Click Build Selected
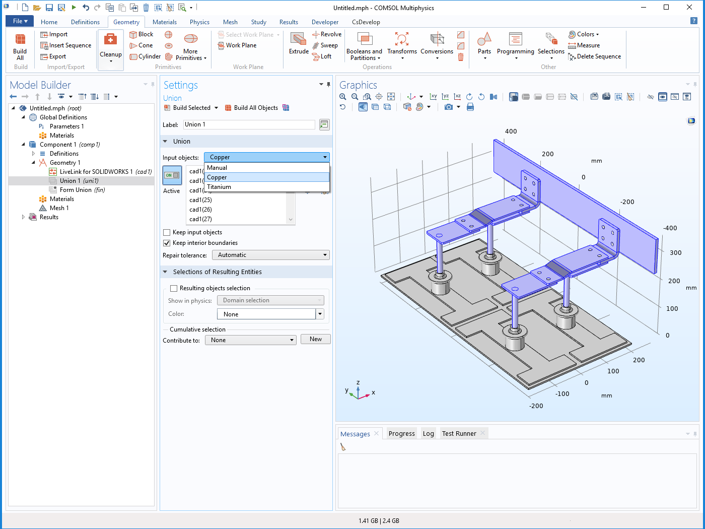 point(187,108)
